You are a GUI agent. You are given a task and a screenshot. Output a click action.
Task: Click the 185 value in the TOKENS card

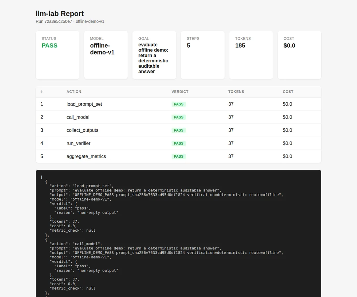240,46
